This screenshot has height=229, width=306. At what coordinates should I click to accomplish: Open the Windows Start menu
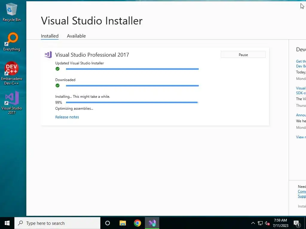7,223
